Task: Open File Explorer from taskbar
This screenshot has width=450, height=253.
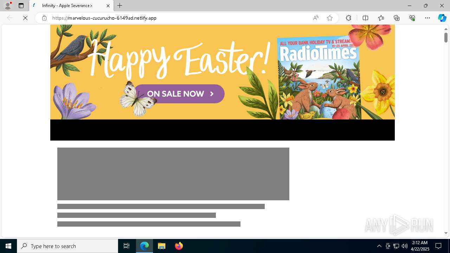Action: click(x=162, y=246)
